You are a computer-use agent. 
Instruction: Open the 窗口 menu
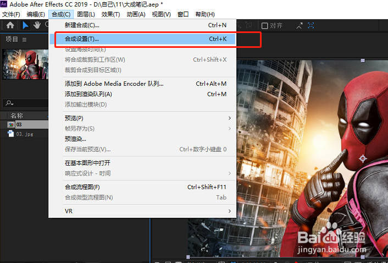click(183, 14)
